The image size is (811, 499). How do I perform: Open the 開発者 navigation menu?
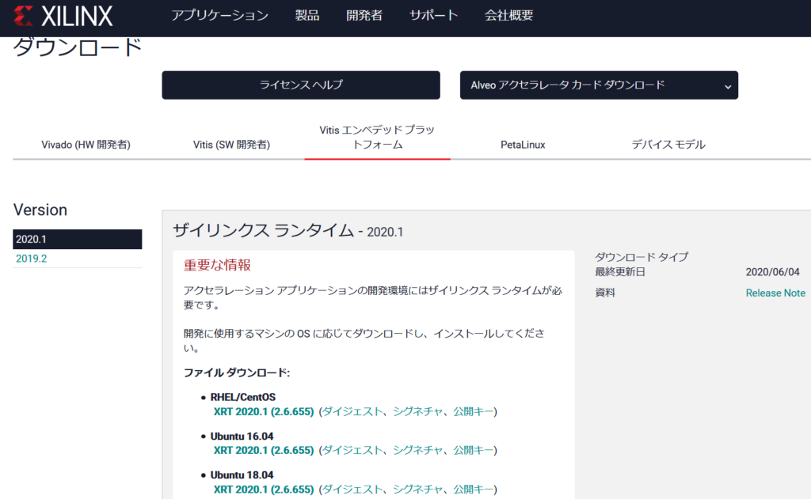pyautogui.click(x=364, y=16)
